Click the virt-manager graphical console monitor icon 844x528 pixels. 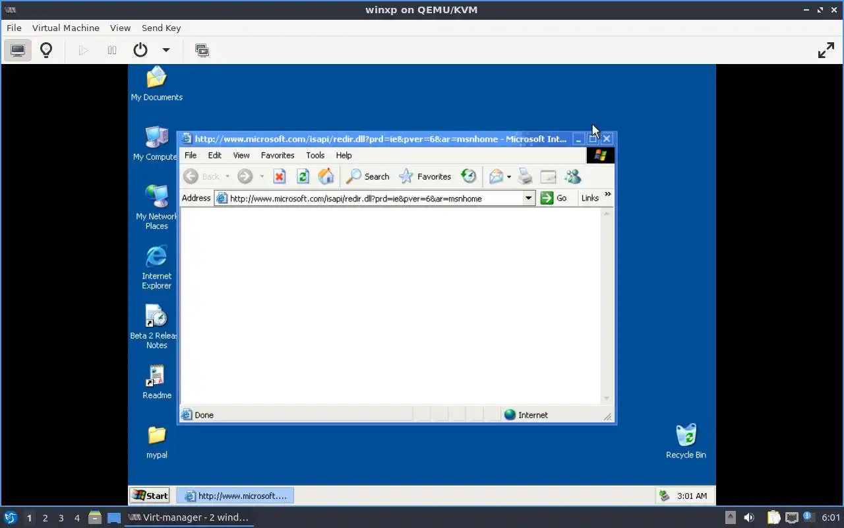pyautogui.click(x=18, y=50)
